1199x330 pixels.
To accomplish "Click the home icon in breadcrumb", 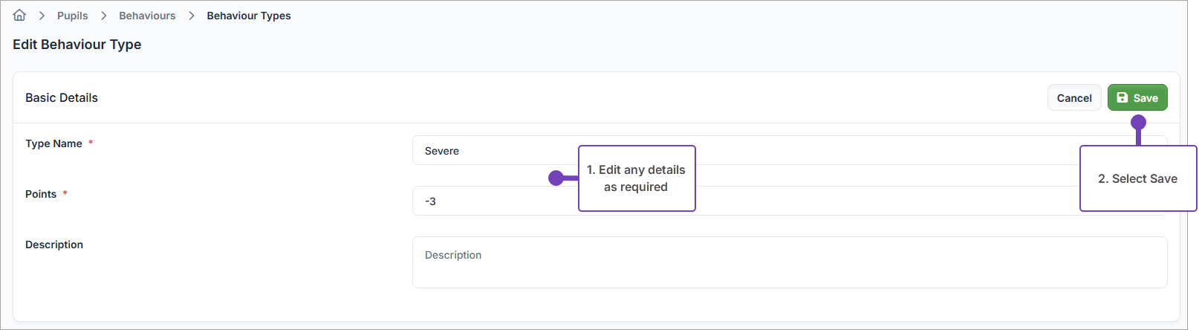I will pos(19,16).
